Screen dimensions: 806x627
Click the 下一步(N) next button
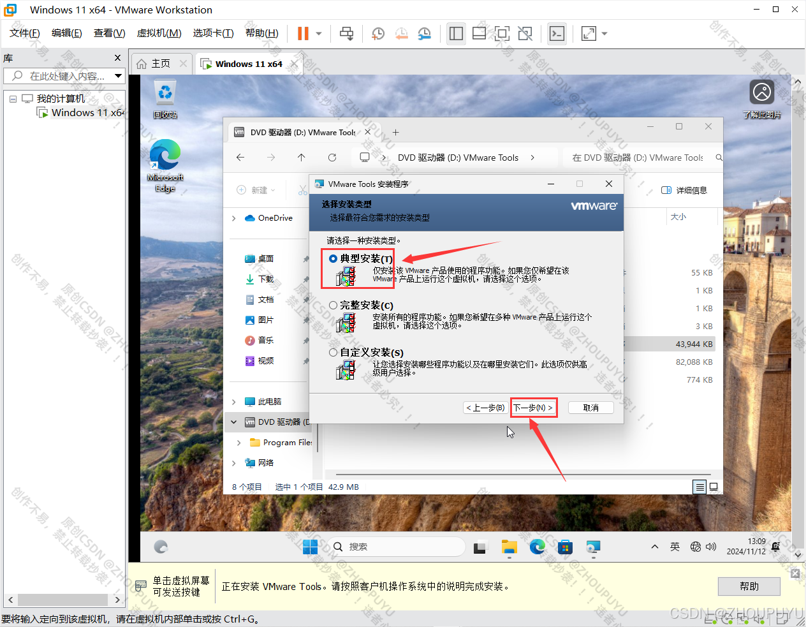tap(533, 408)
